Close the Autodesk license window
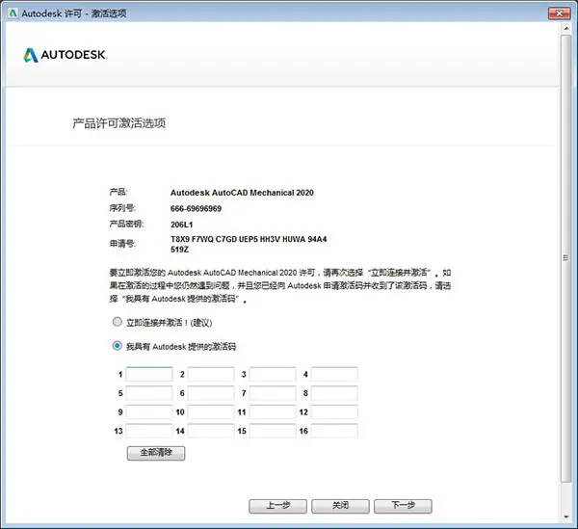 click(559, 13)
